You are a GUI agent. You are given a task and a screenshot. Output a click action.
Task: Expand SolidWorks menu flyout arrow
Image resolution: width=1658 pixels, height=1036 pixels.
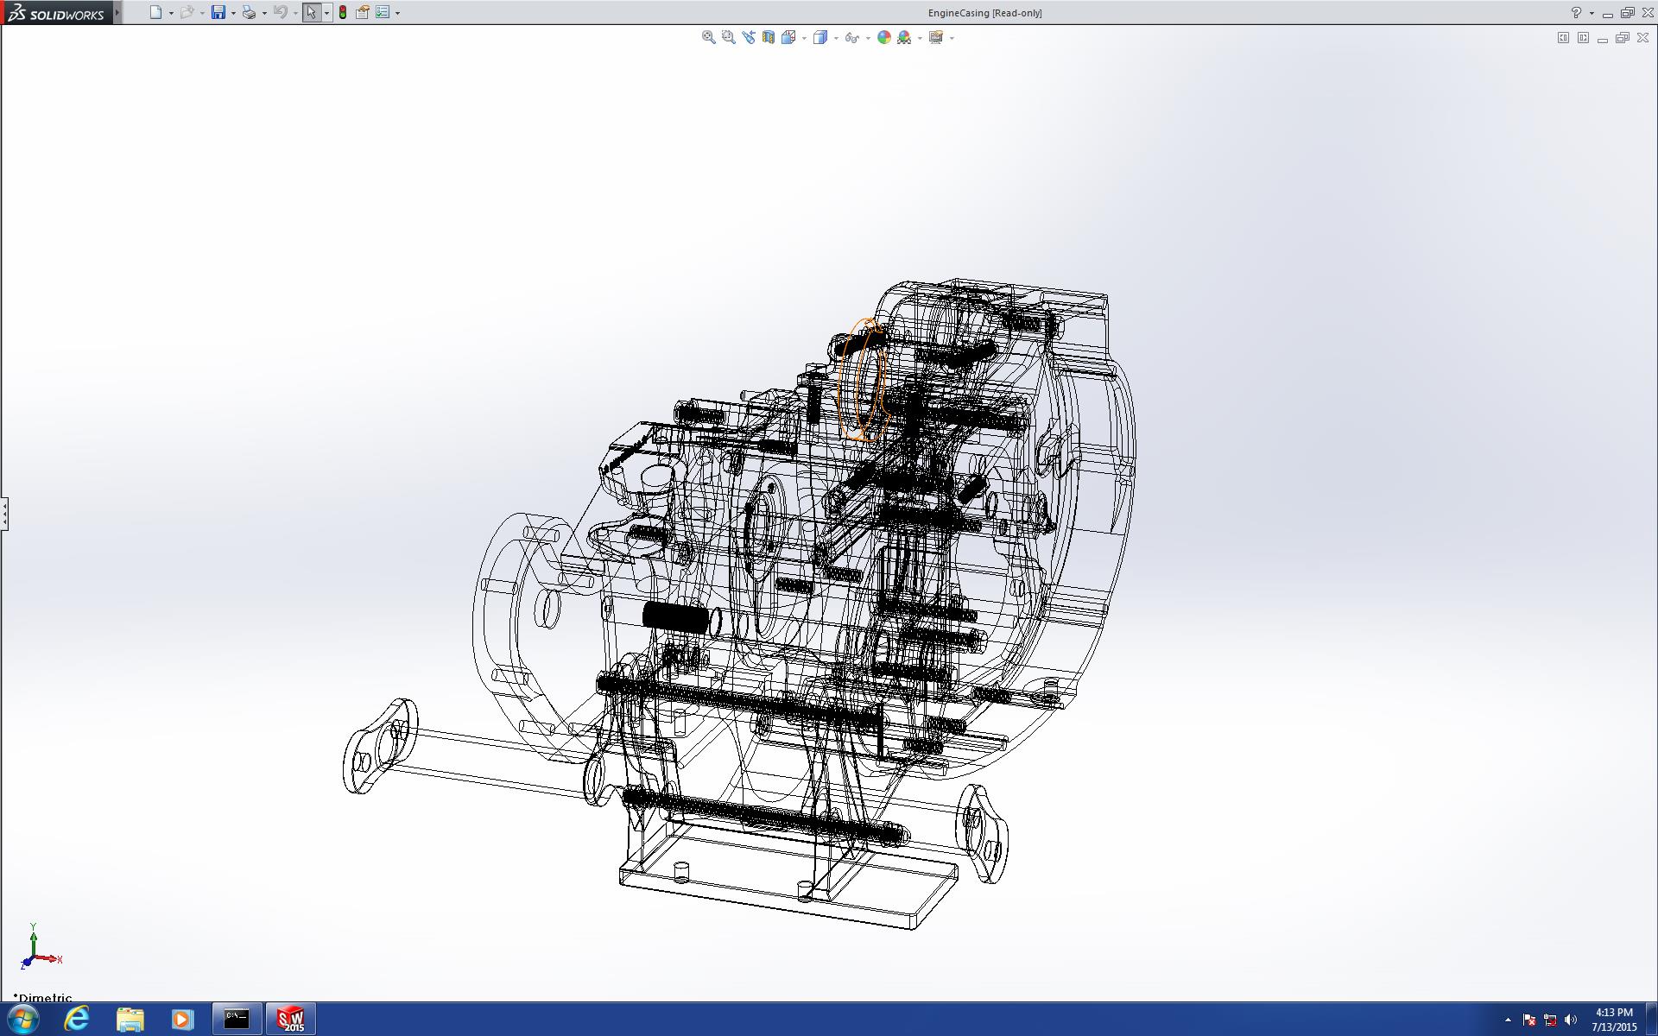click(x=117, y=12)
